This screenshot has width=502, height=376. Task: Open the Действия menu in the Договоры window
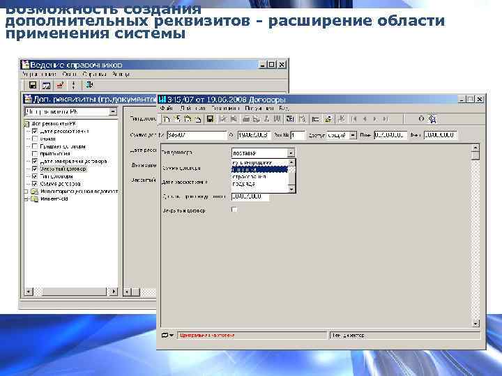coord(192,109)
